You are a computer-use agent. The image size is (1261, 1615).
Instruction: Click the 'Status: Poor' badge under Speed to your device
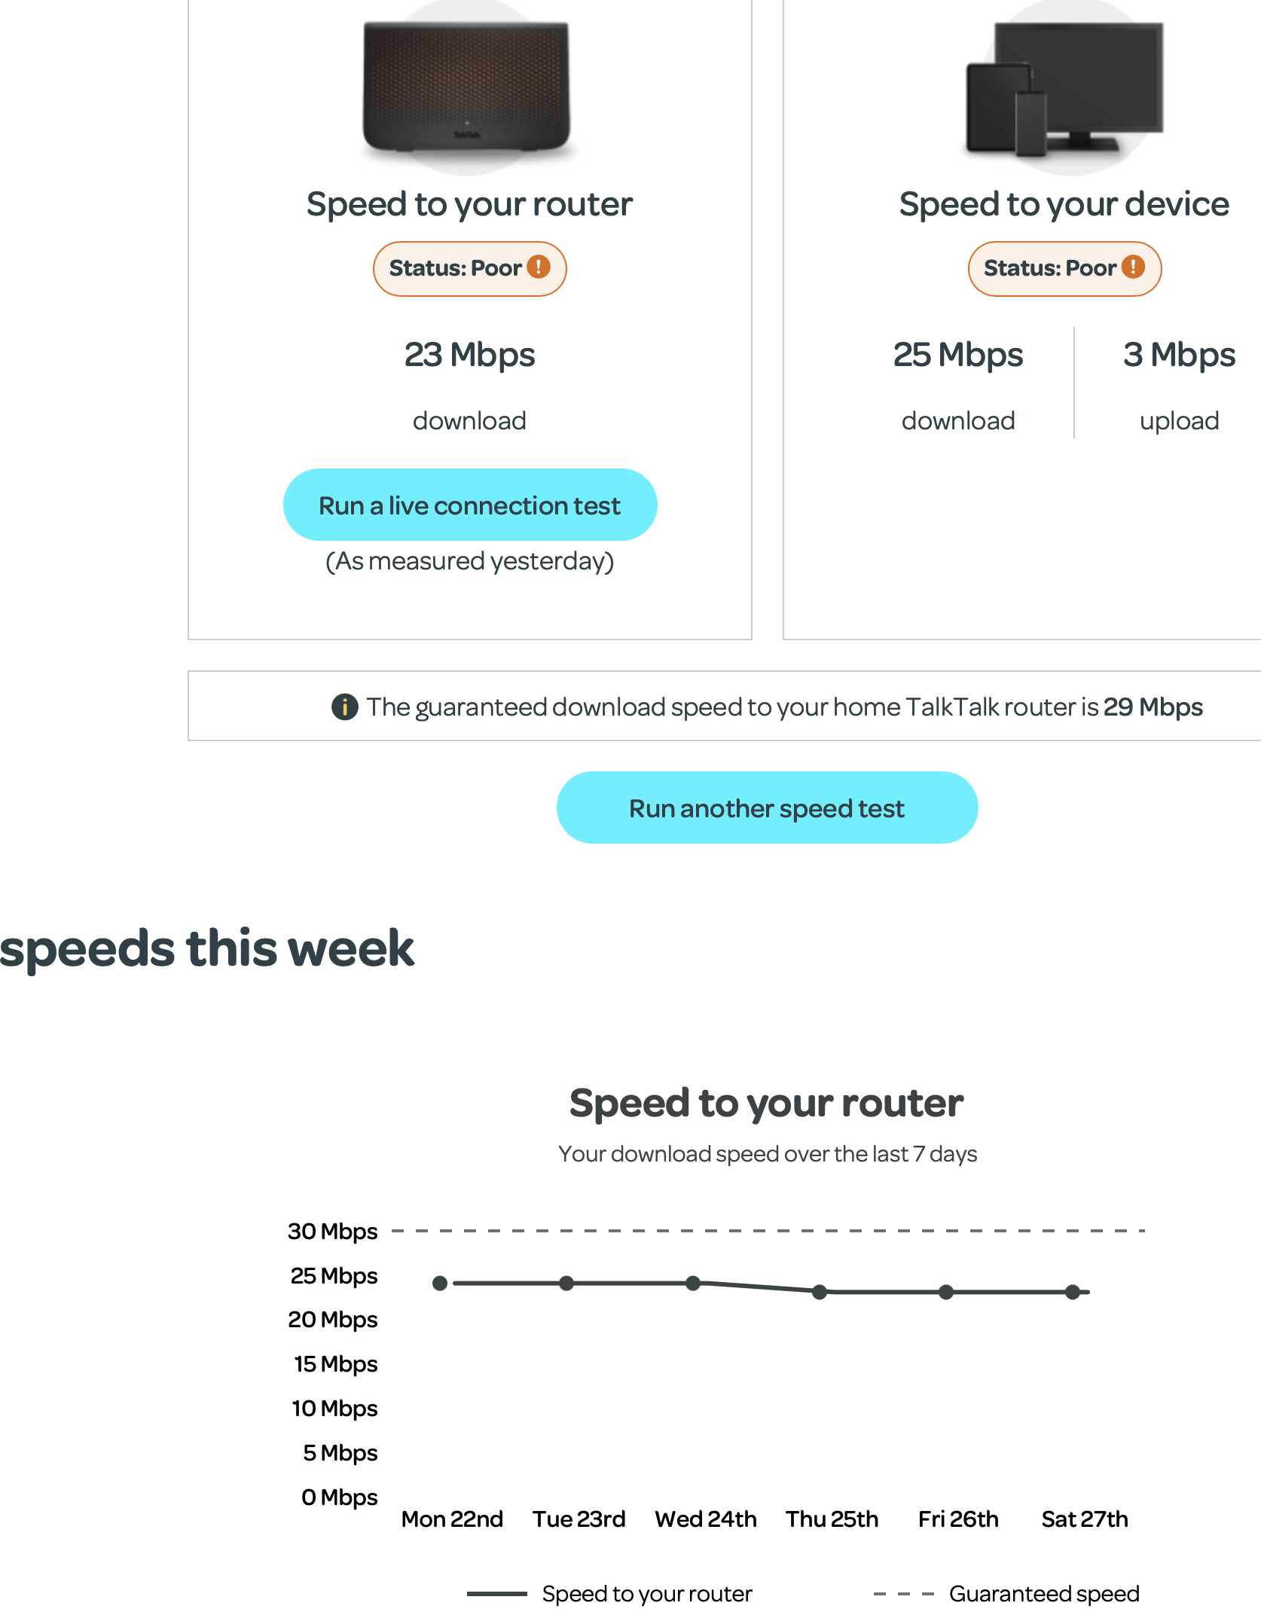pos(1064,268)
